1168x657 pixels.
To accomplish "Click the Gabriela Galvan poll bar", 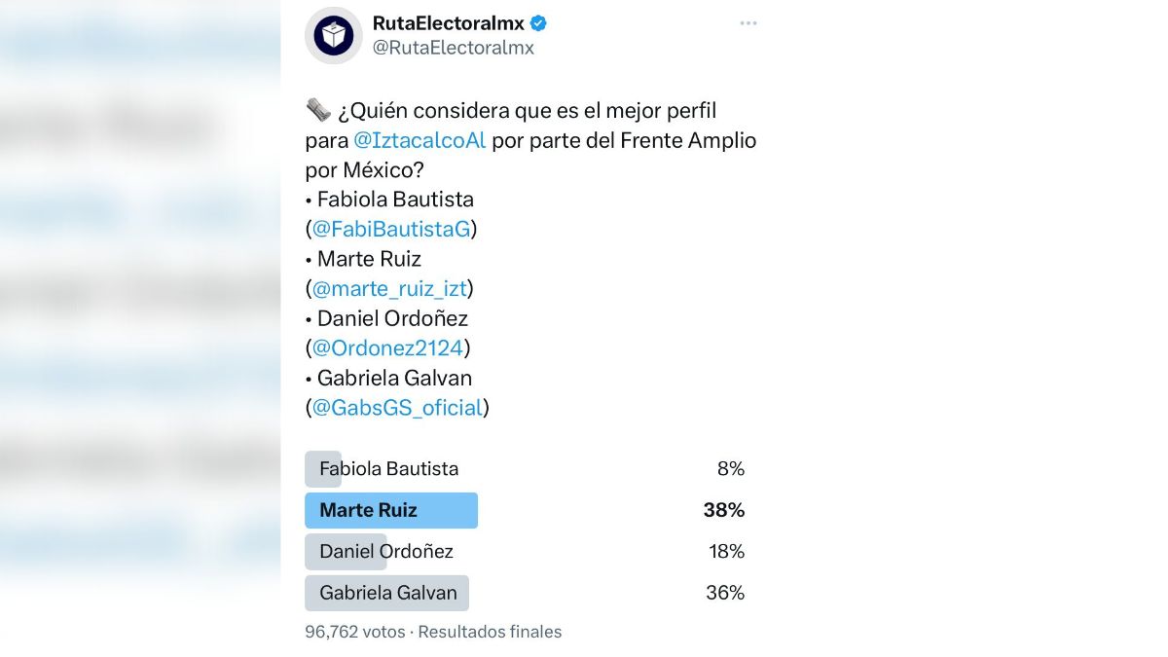I will click(387, 593).
